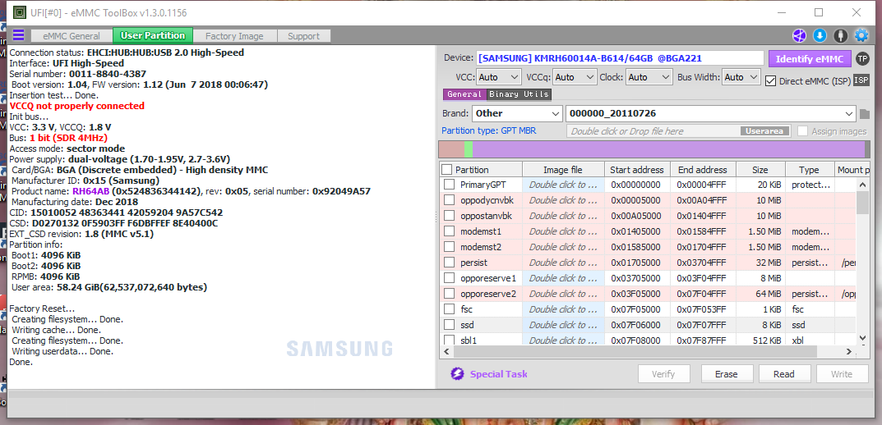Click the End address column header
The height and width of the screenshot is (425, 882).
702,170
